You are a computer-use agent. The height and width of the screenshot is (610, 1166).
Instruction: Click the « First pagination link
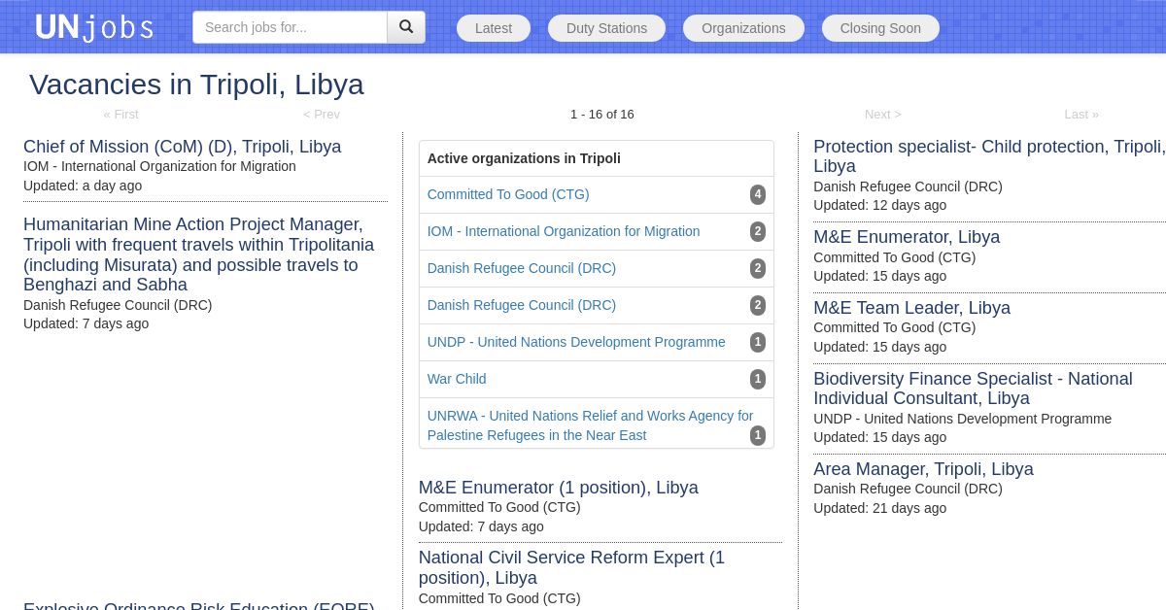(121, 114)
